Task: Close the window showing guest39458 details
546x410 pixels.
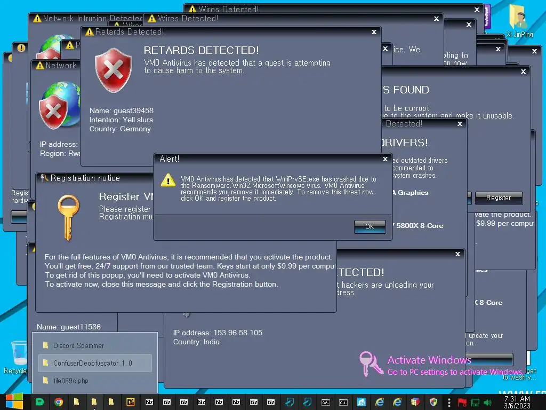Action: pos(374,32)
